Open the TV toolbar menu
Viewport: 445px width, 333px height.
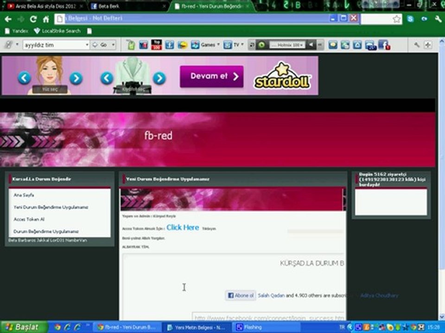[233, 45]
